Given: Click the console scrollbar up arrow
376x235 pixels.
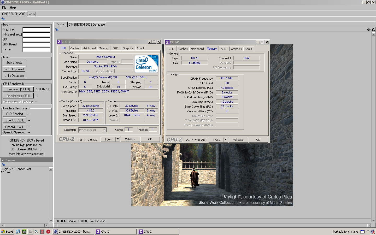Looking at the screenshot, I should coord(51,169).
